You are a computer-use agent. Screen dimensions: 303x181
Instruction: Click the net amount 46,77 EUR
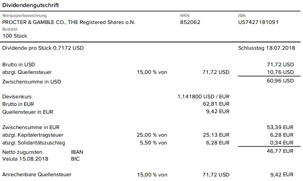point(280,151)
